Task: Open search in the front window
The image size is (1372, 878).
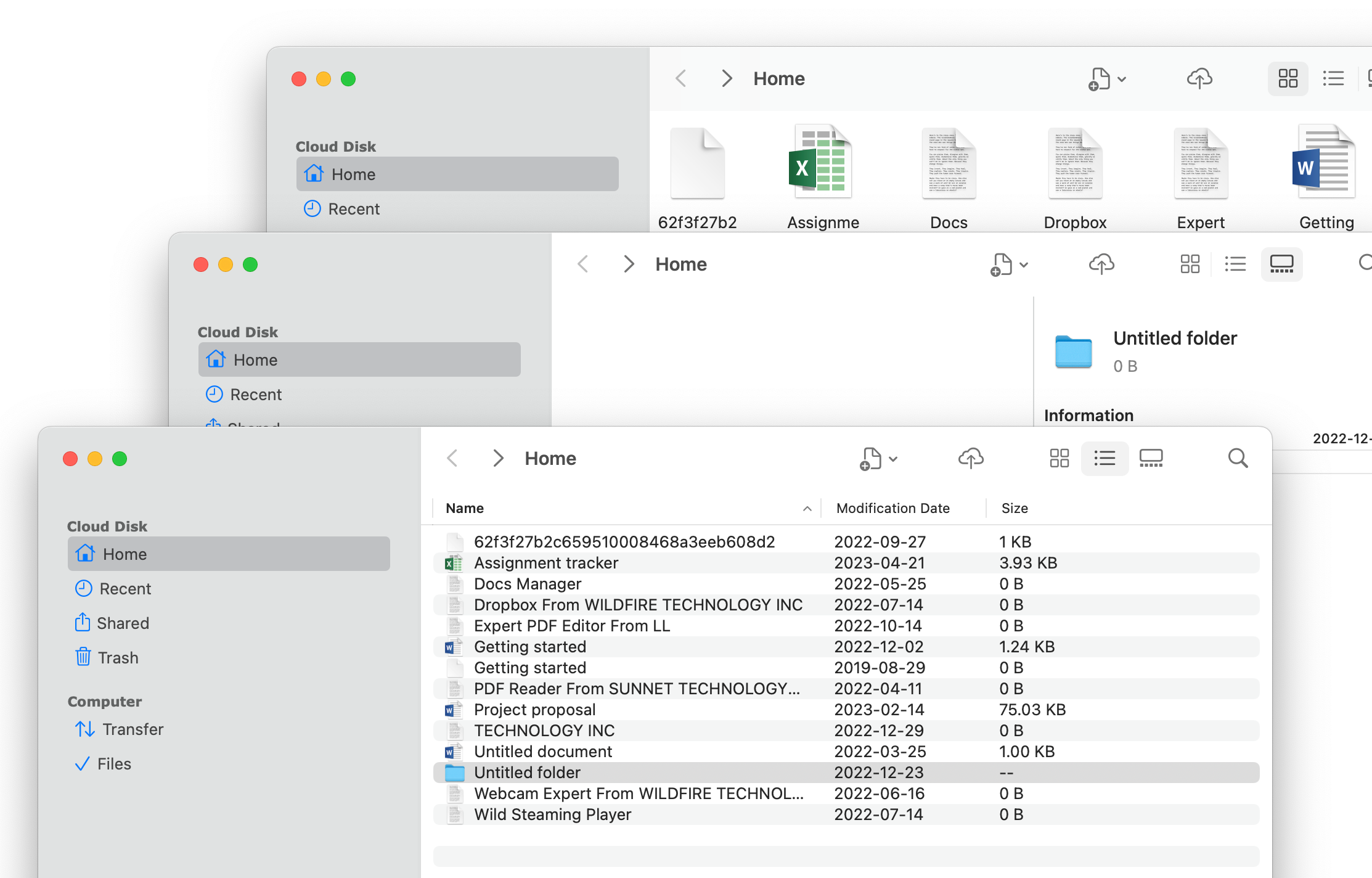Action: click(x=1238, y=458)
